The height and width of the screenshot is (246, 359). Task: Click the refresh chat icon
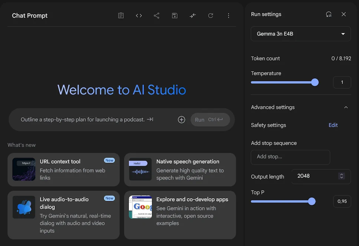[x=211, y=16]
